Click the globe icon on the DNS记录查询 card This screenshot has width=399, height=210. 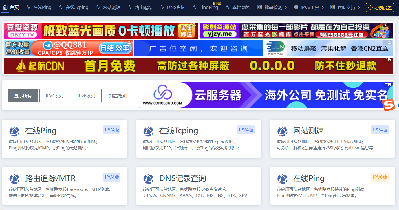tap(148, 179)
